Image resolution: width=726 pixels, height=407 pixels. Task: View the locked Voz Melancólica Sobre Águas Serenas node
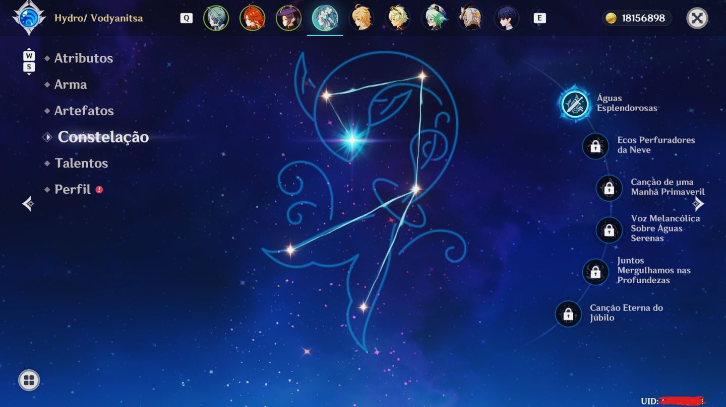click(609, 230)
